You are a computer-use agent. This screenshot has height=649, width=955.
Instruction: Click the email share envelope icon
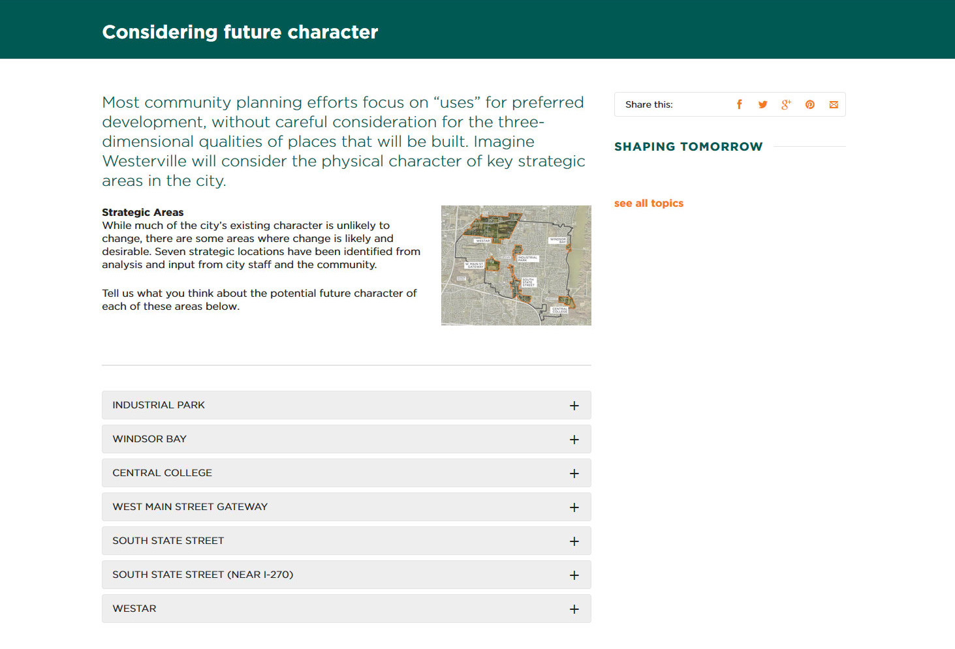834,104
